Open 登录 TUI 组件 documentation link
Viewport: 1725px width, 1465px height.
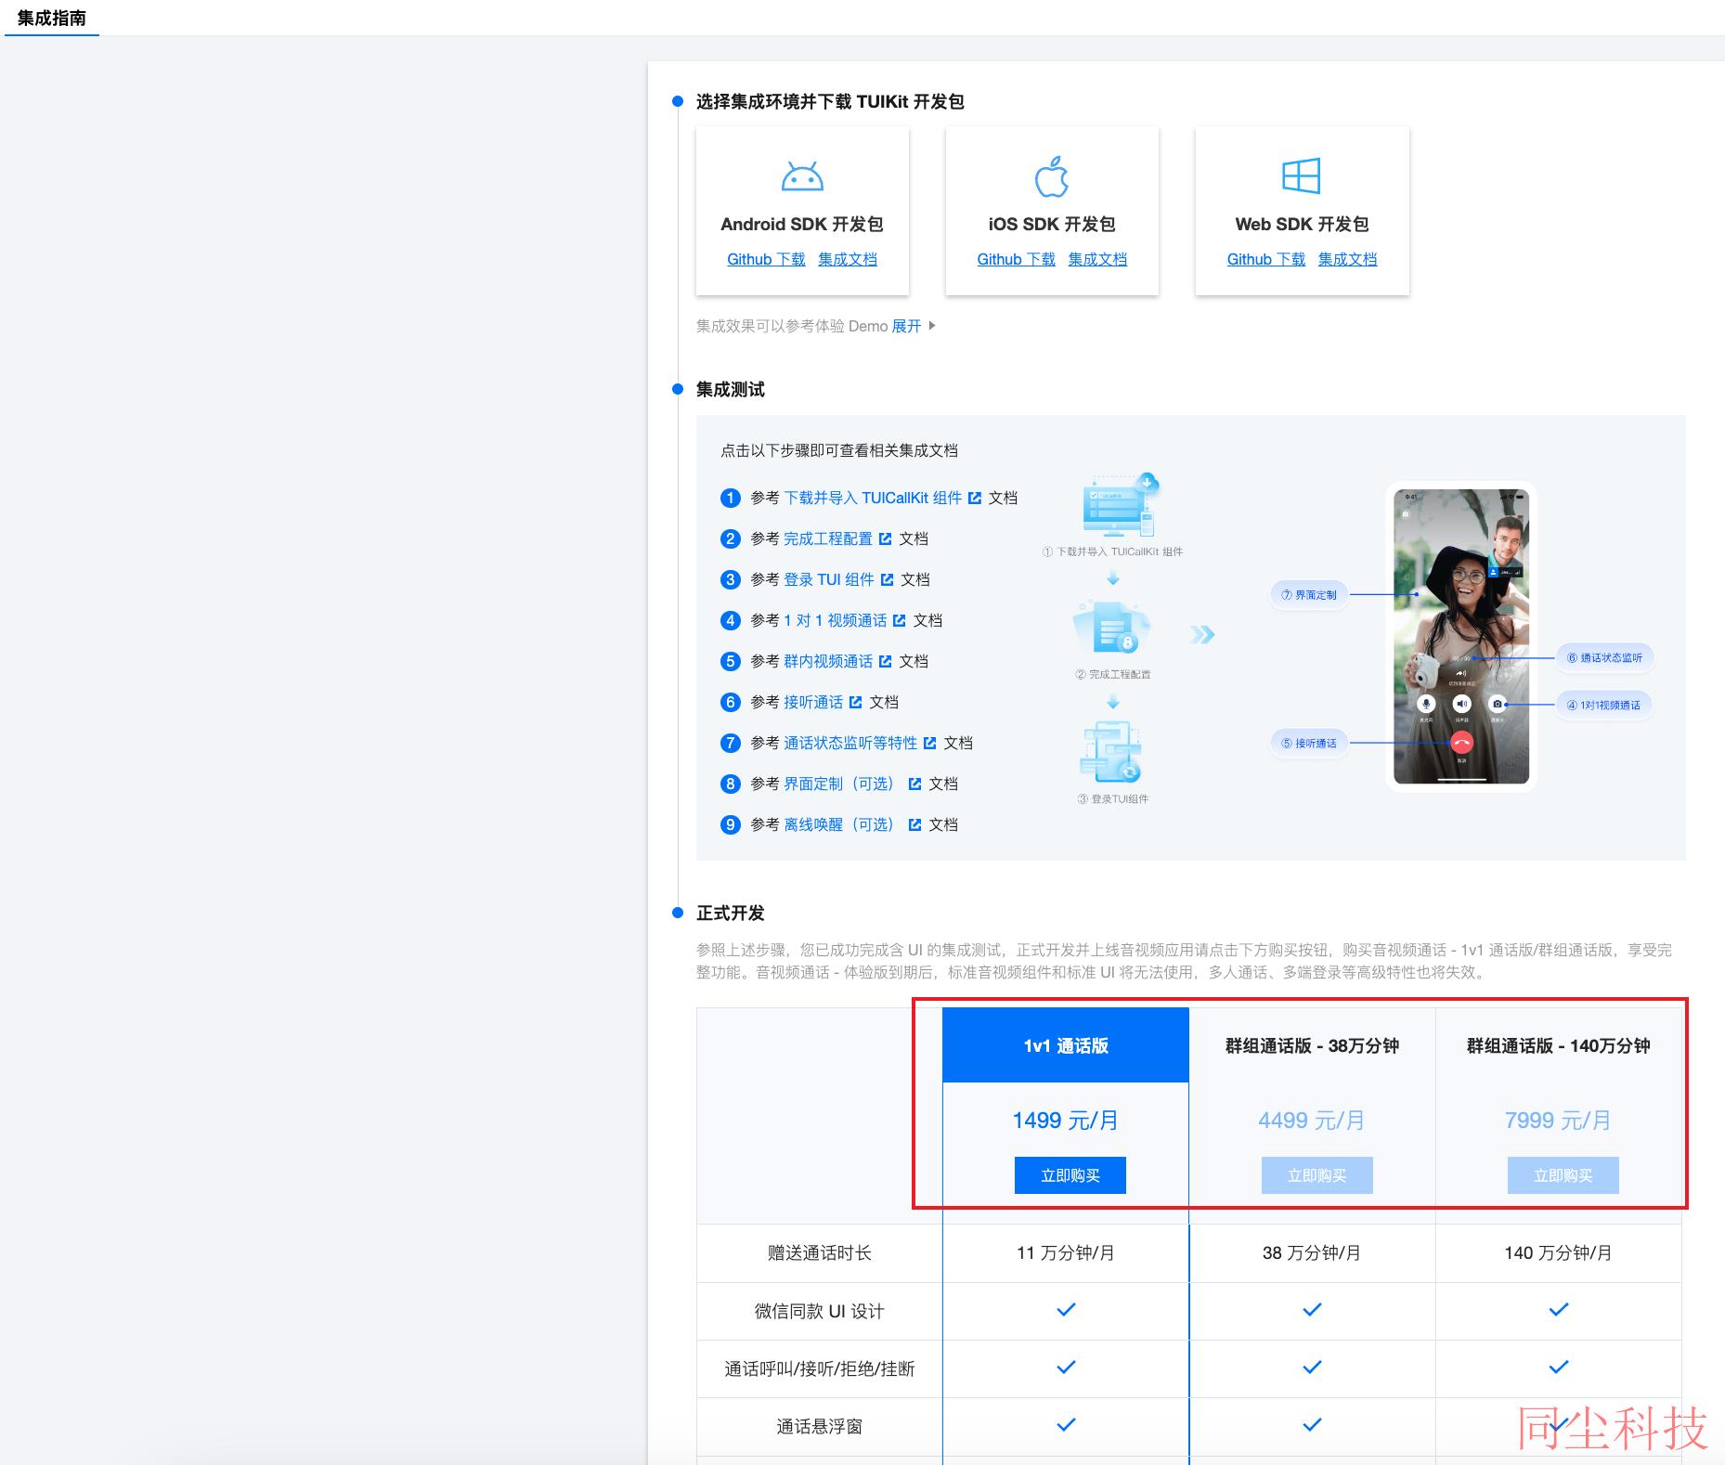(x=829, y=579)
